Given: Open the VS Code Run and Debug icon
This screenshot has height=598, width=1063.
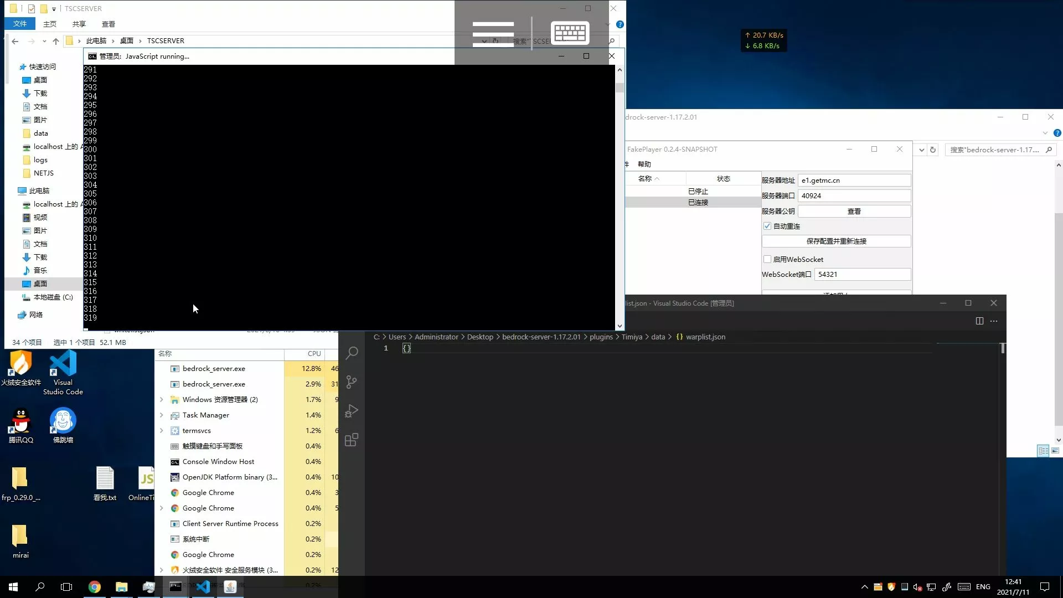Looking at the screenshot, I should tap(352, 411).
